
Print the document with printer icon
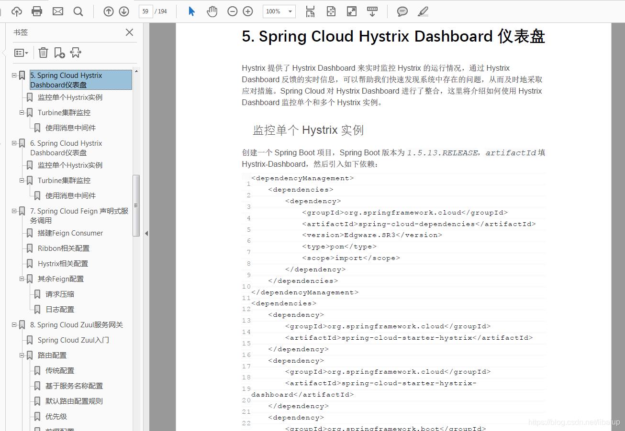pyautogui.click(x=37, y=11)
